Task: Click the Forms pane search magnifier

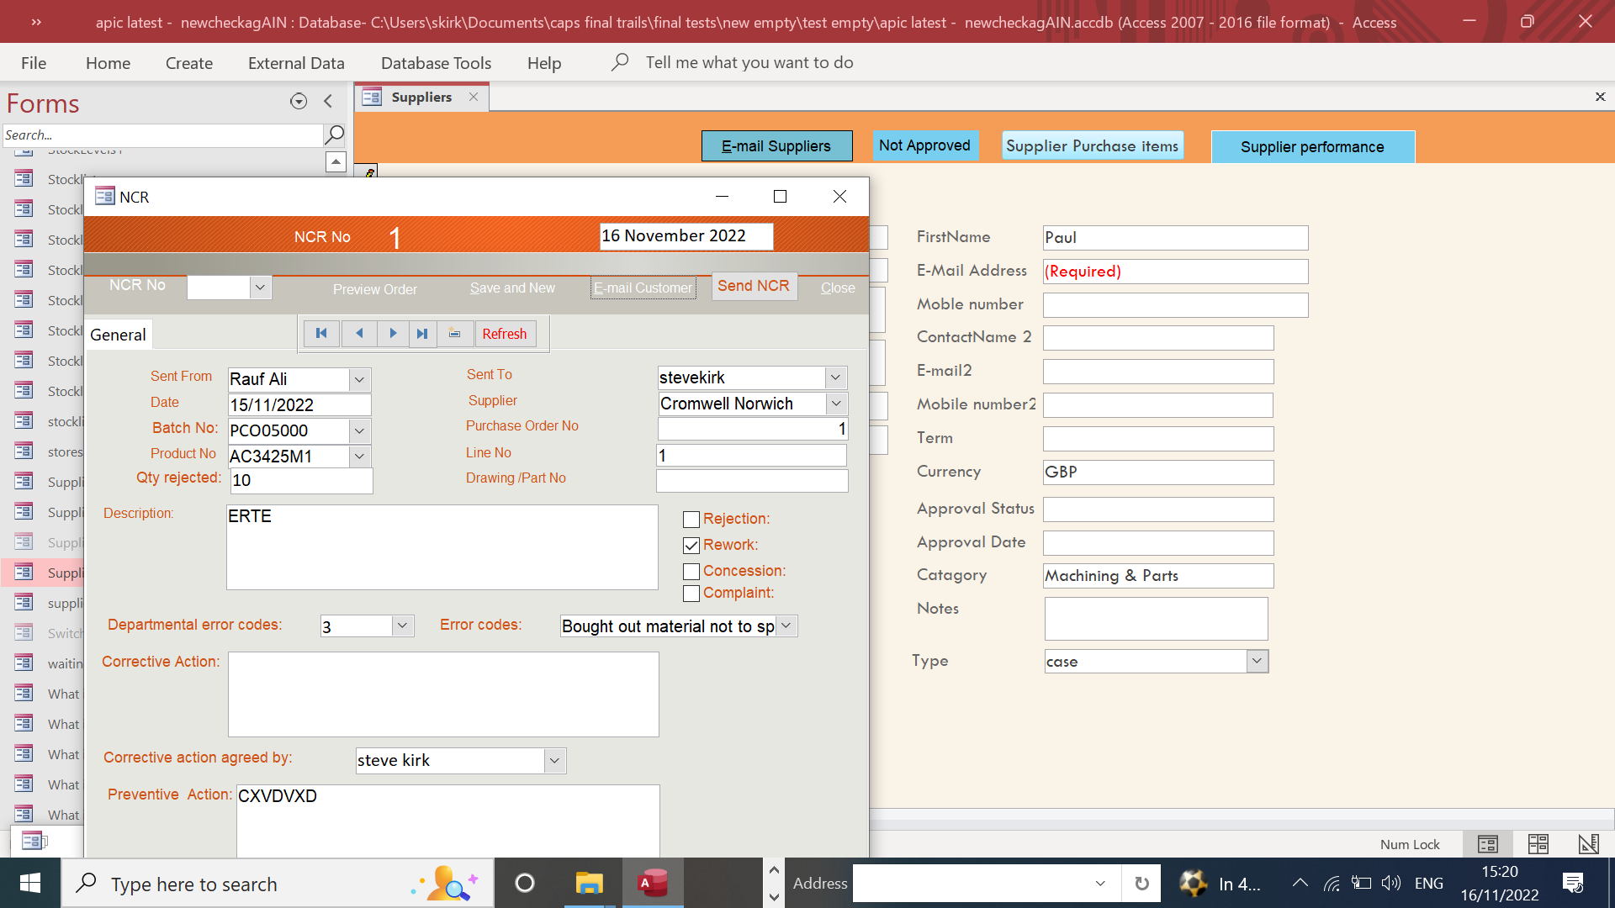Action: [x=334, y=135]
